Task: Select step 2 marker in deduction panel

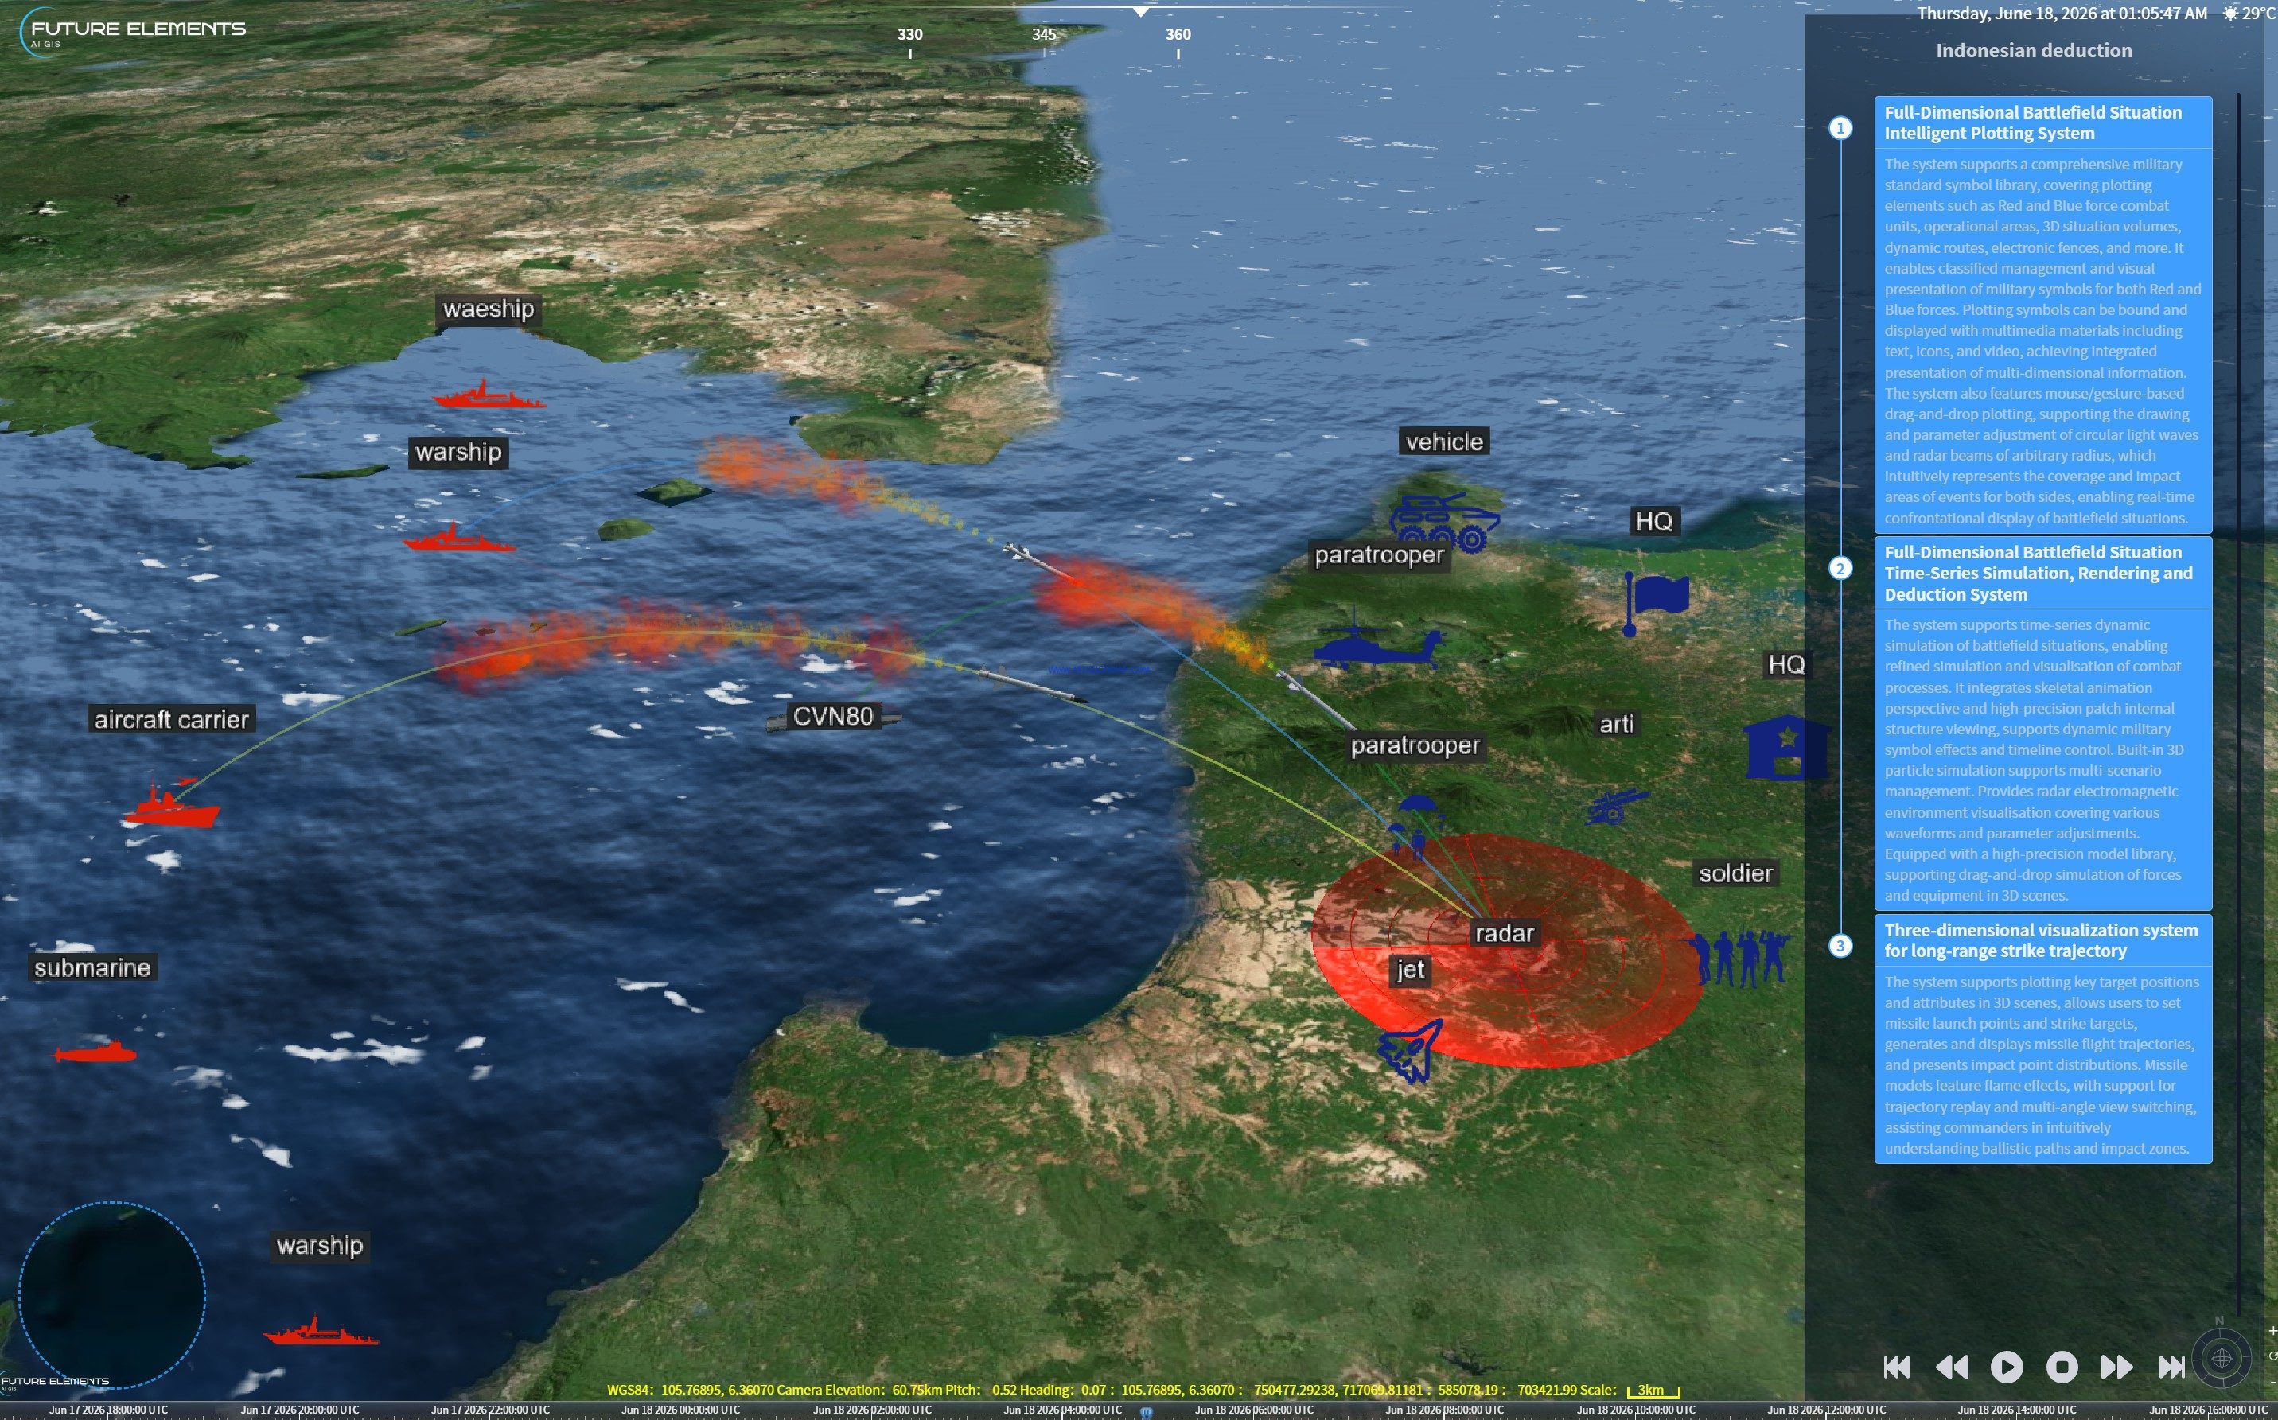Action: [x=1840, y=568]
